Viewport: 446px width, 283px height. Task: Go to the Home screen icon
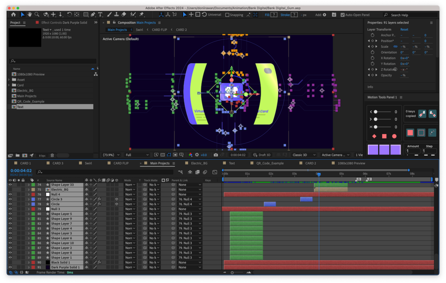point(13,15)
